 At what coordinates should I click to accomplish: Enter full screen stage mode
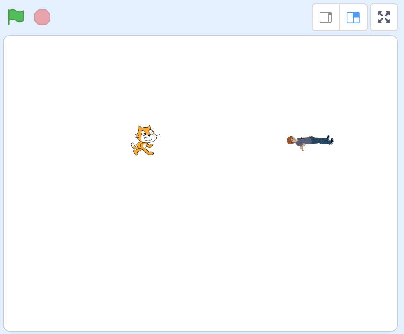coord(384,17)
